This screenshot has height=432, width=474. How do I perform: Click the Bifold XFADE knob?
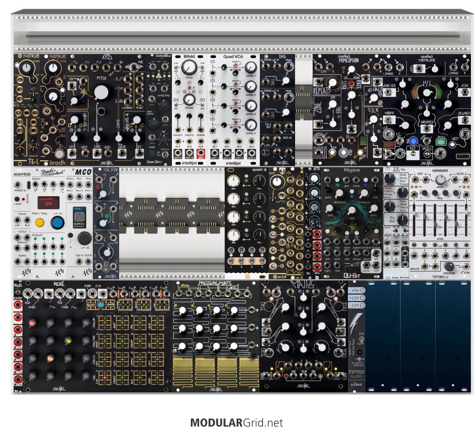[x=189, y=99]
